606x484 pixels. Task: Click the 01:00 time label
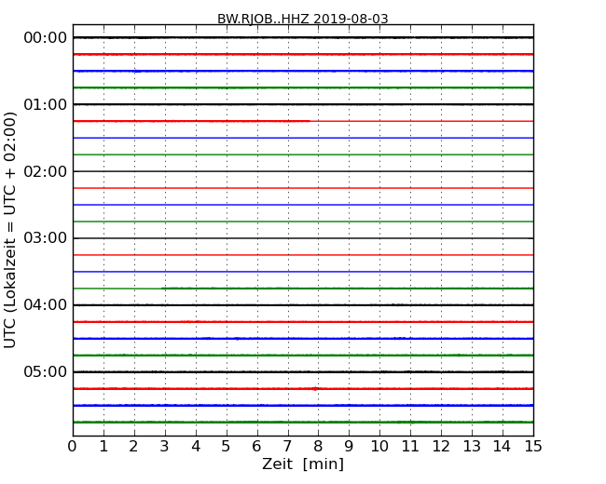coord(46,104)
